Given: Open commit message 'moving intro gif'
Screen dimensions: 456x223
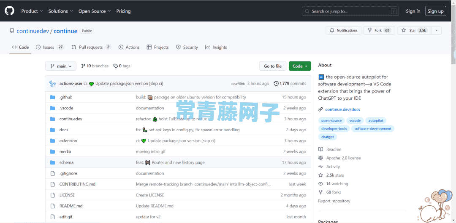Looking at the screenshot, I should (x=151, y=151).
